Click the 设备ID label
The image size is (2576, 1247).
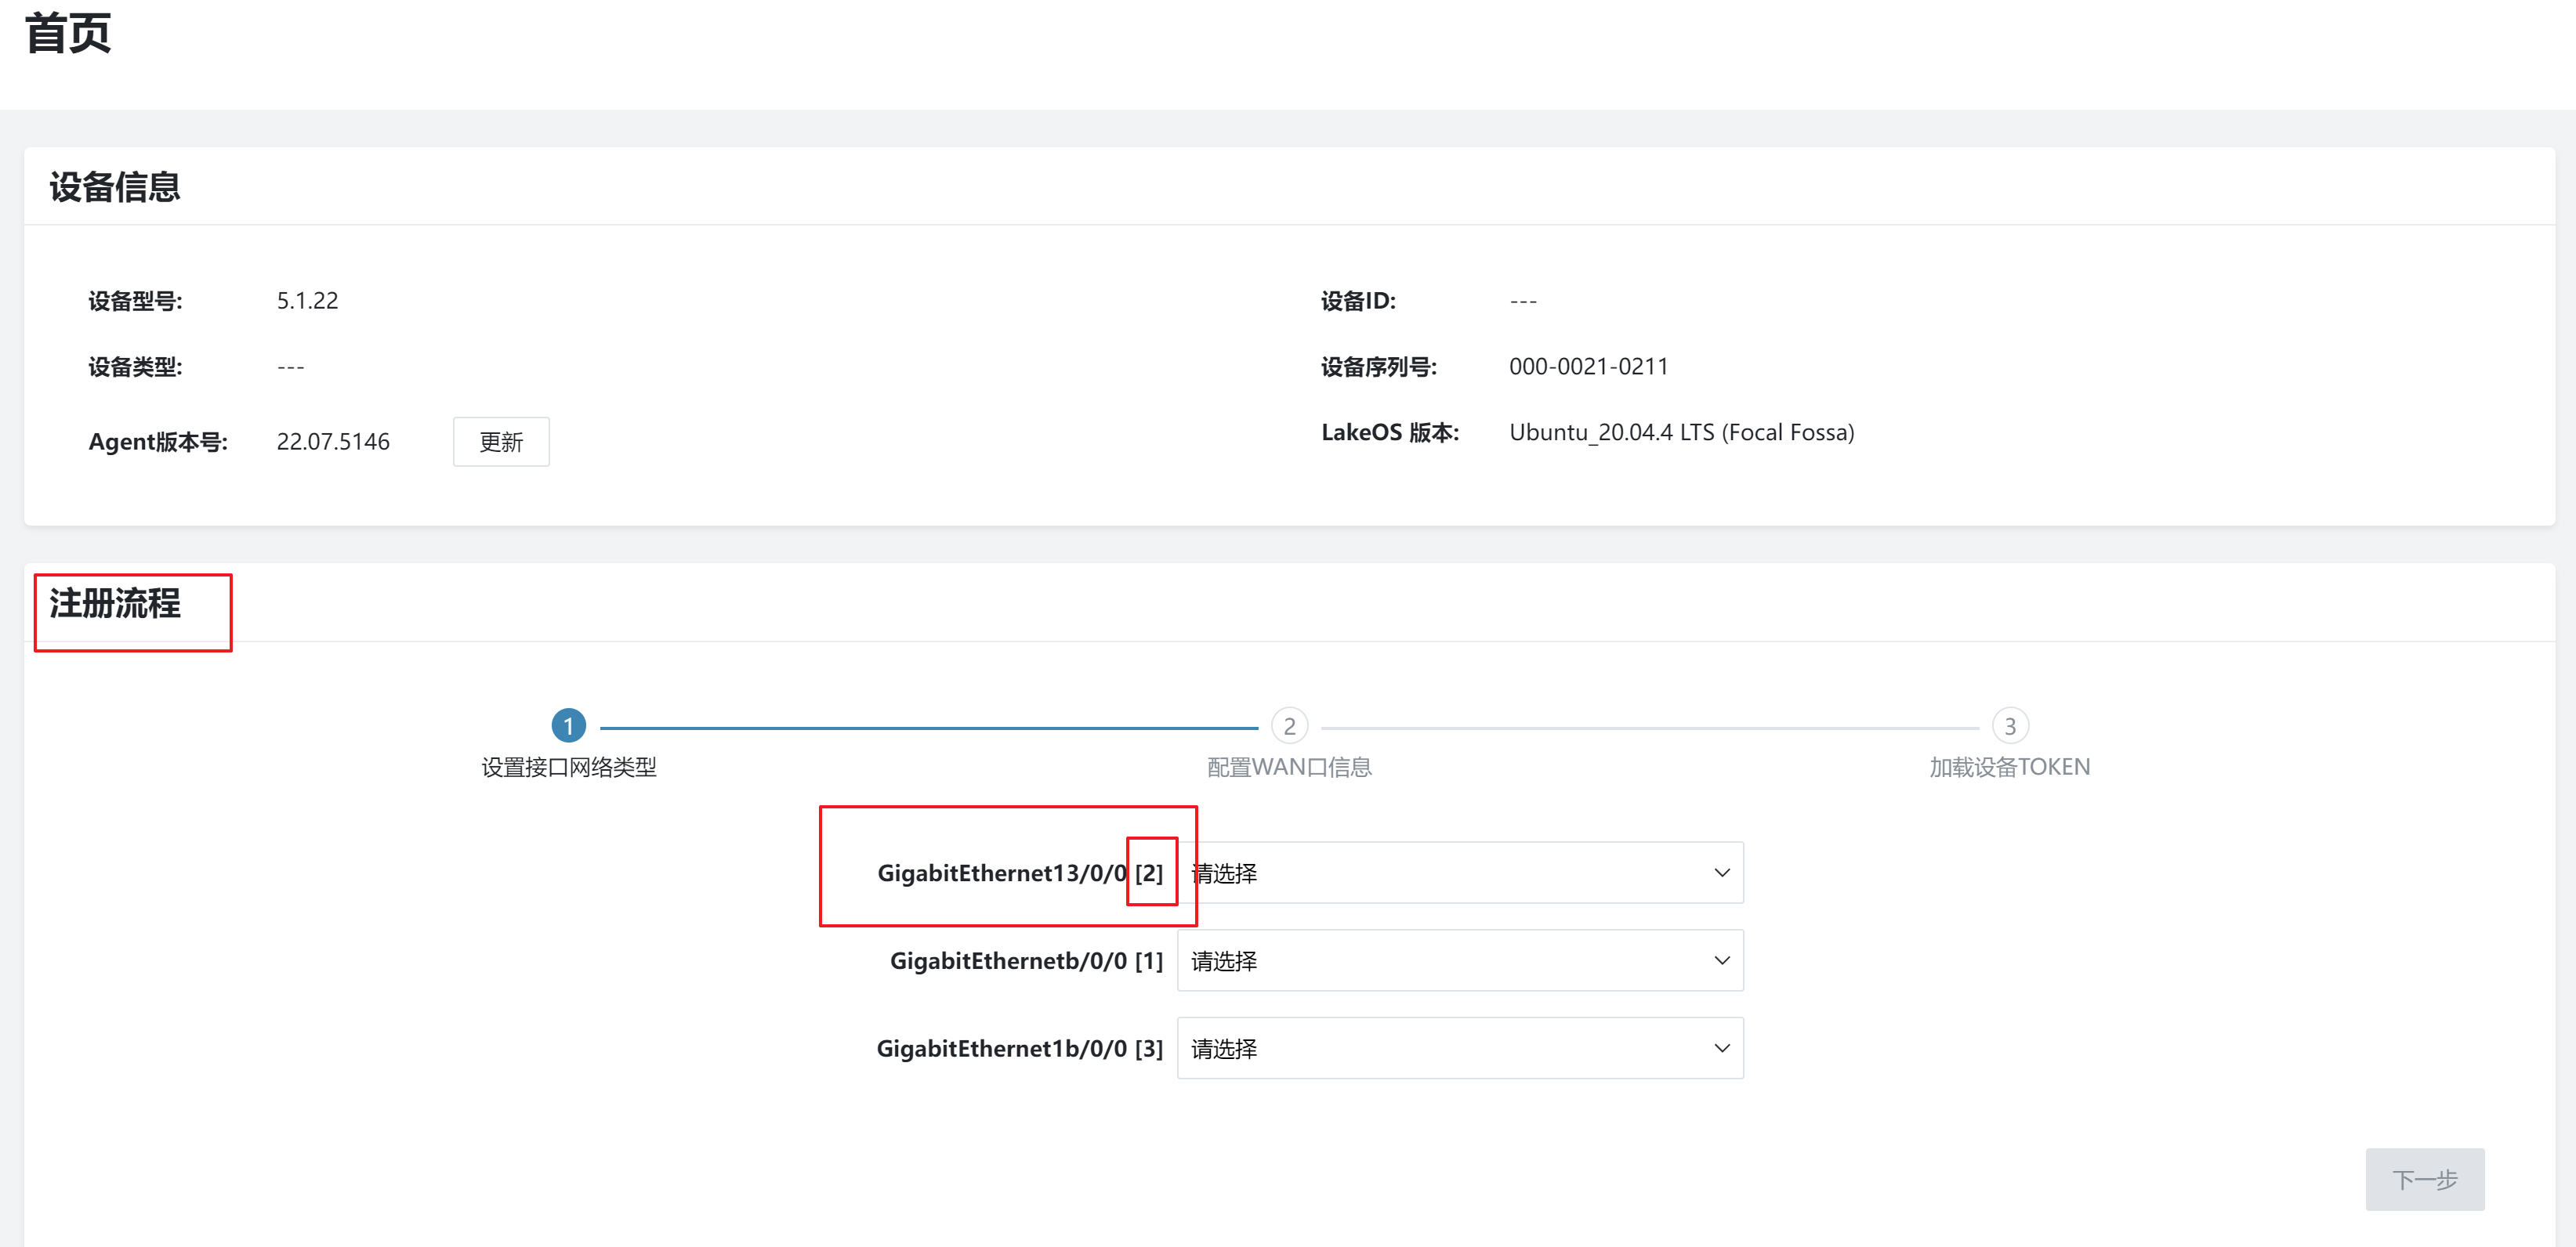[1358, 301]
